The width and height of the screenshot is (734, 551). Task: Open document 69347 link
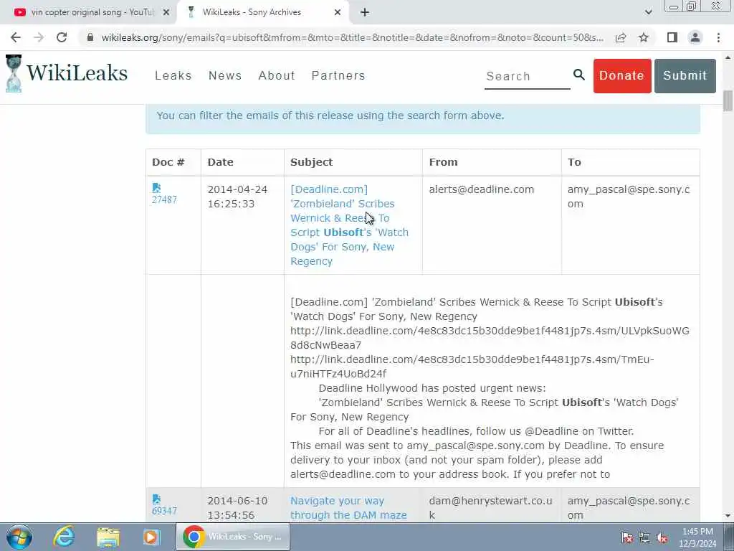pyautogui.click(x=164, y=511)
